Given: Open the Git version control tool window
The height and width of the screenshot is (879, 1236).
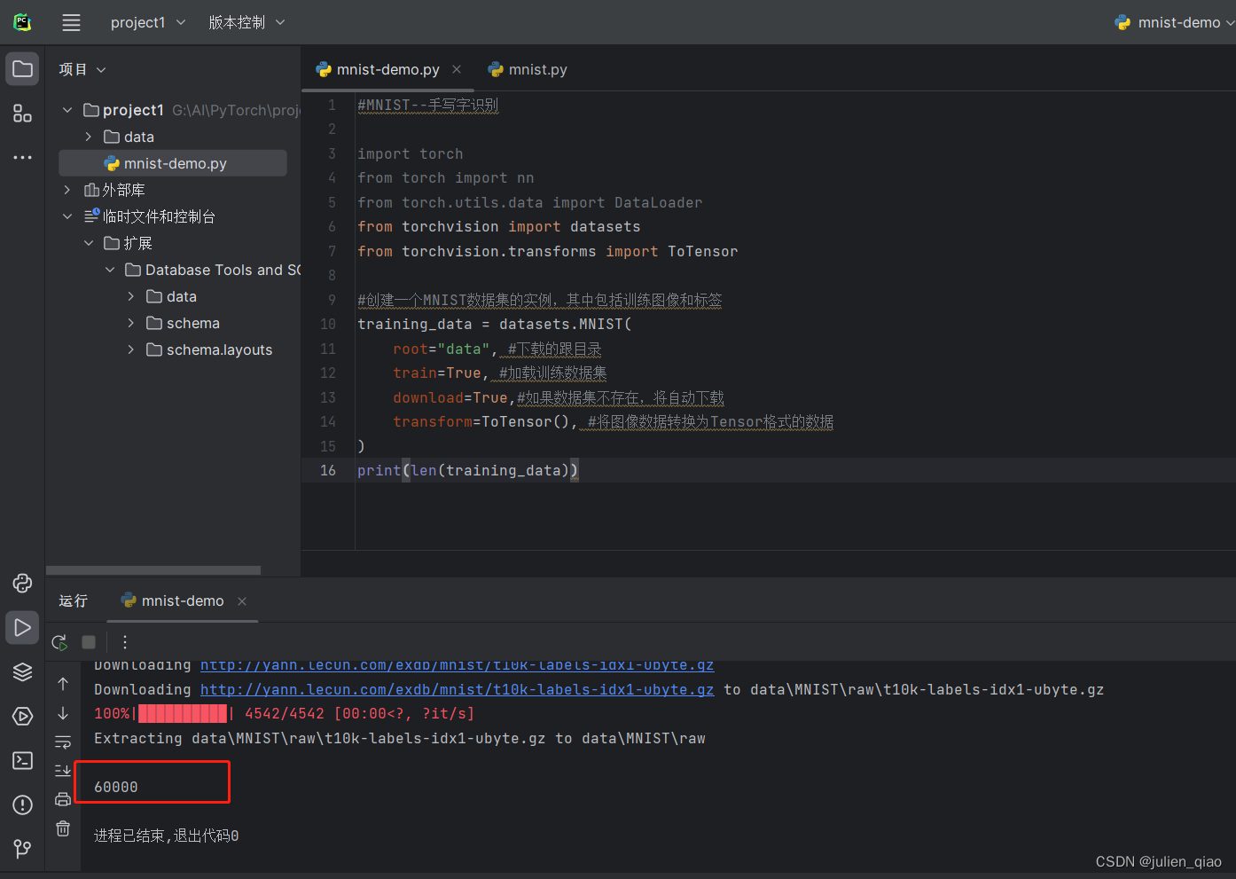Looking at the screenshot, I should 22,849.
